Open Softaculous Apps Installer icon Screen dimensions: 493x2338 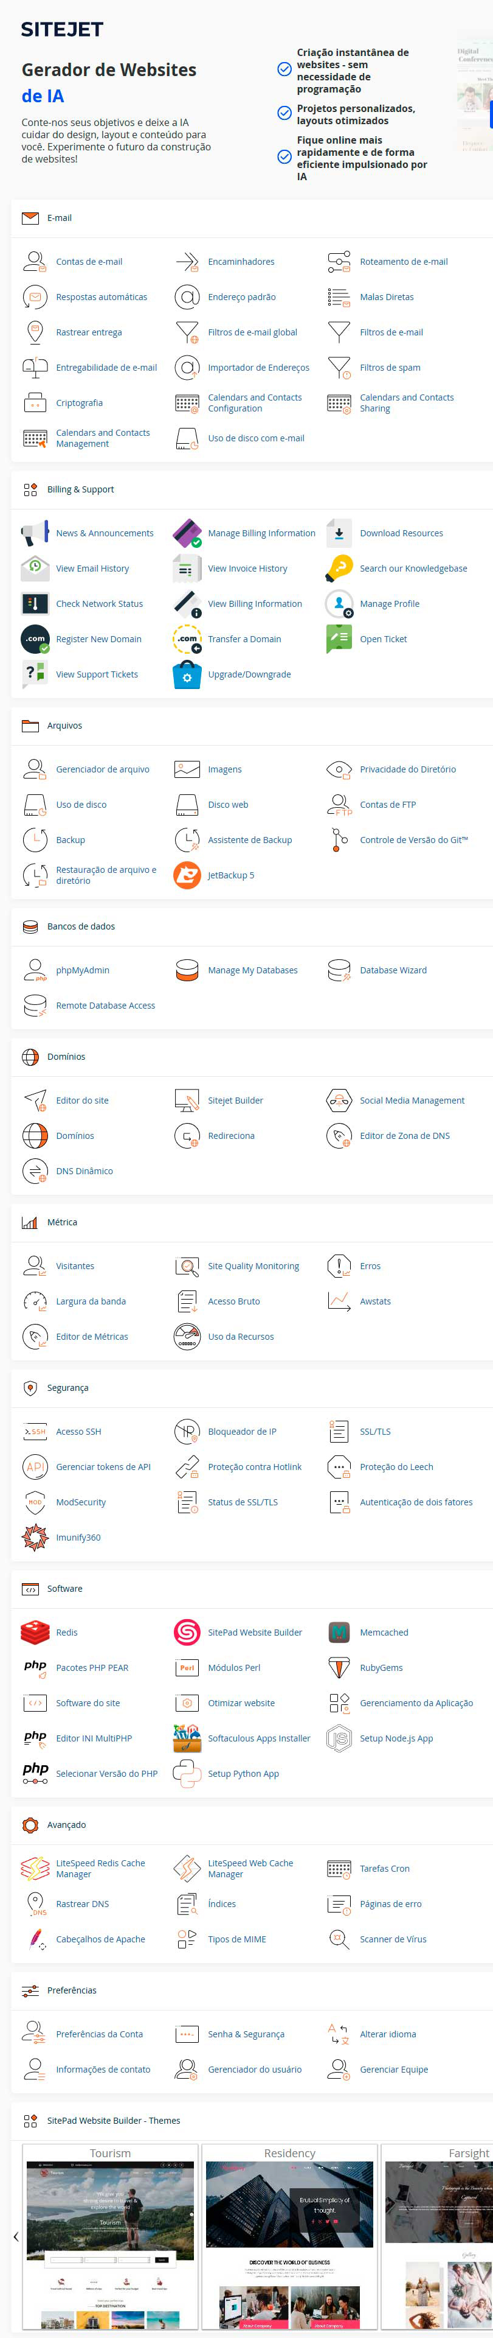pos(187,1738)
